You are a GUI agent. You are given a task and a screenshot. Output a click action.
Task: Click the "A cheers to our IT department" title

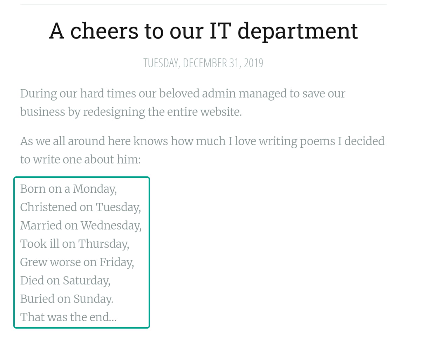coord(203,31)
